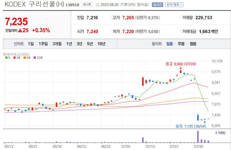This screenshot has height=150, width=231.
Task: Select the 5년 line chart tab
Action: point(90,44)
